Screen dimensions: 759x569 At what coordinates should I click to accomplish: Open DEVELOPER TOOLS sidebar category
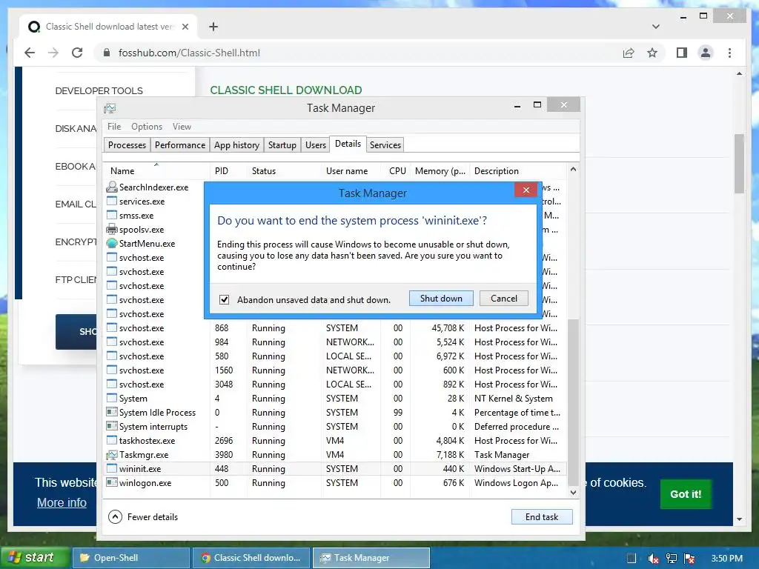[99, 90]
